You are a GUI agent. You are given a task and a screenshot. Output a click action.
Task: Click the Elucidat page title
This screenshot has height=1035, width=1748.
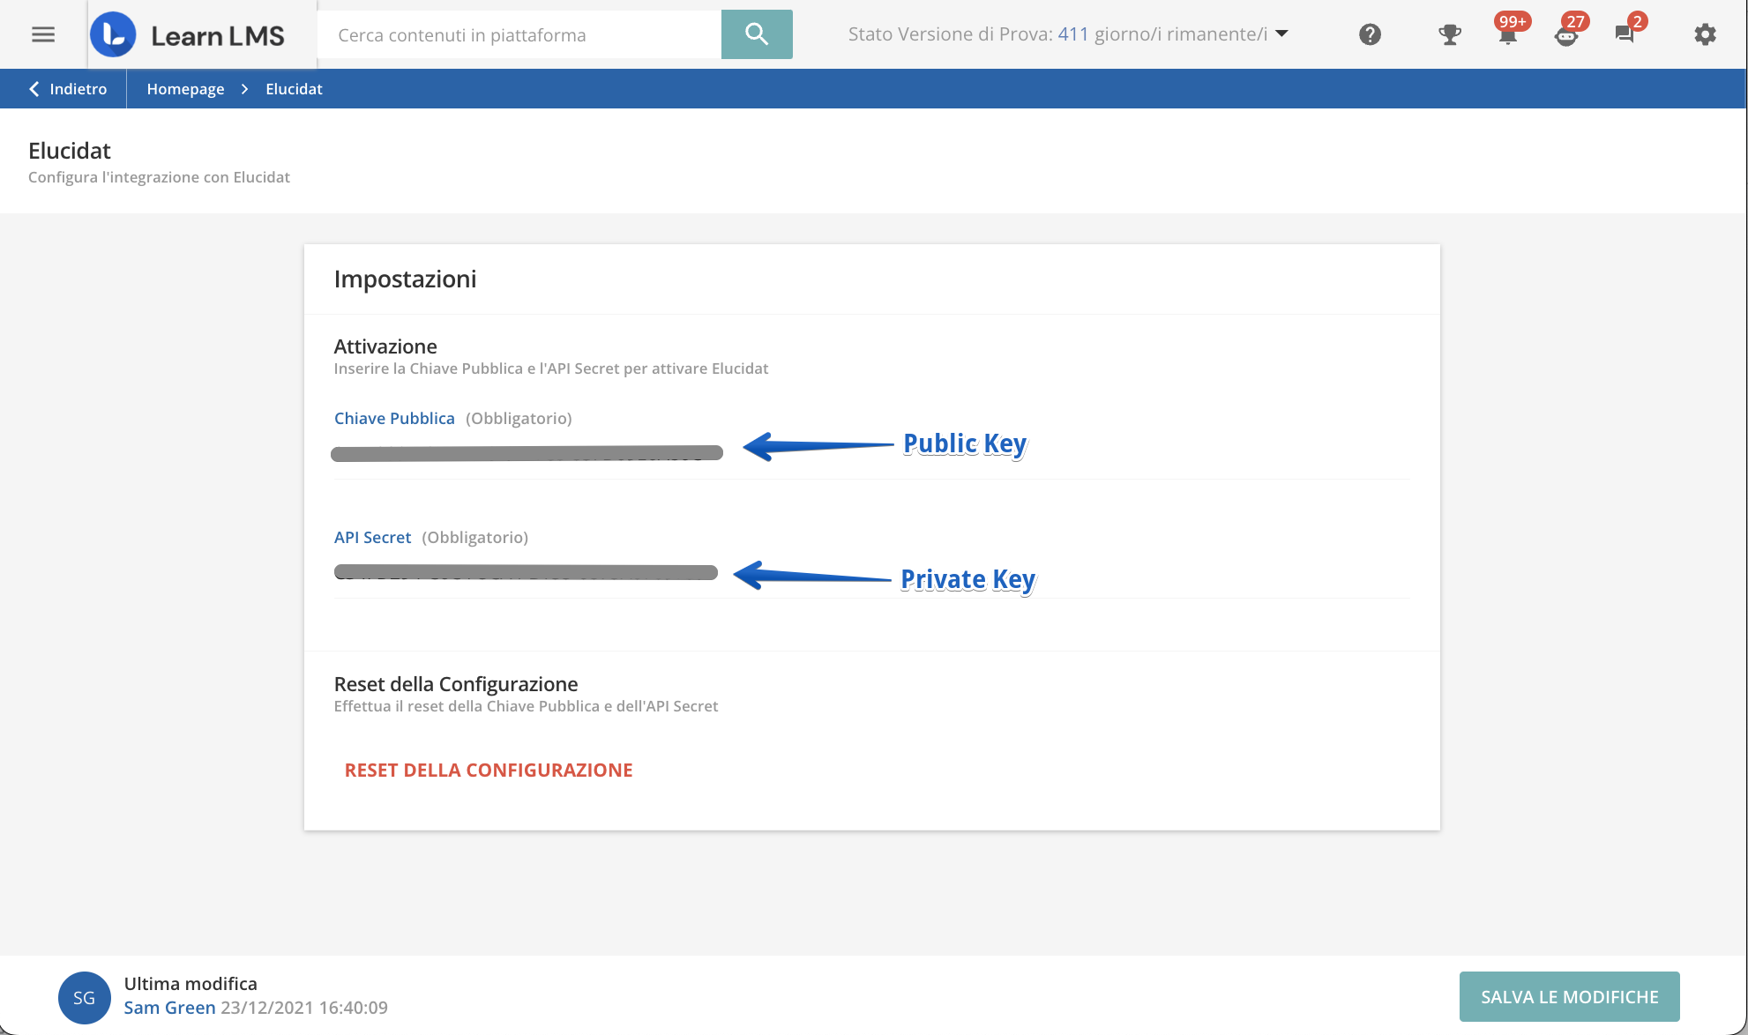(70, 150)
